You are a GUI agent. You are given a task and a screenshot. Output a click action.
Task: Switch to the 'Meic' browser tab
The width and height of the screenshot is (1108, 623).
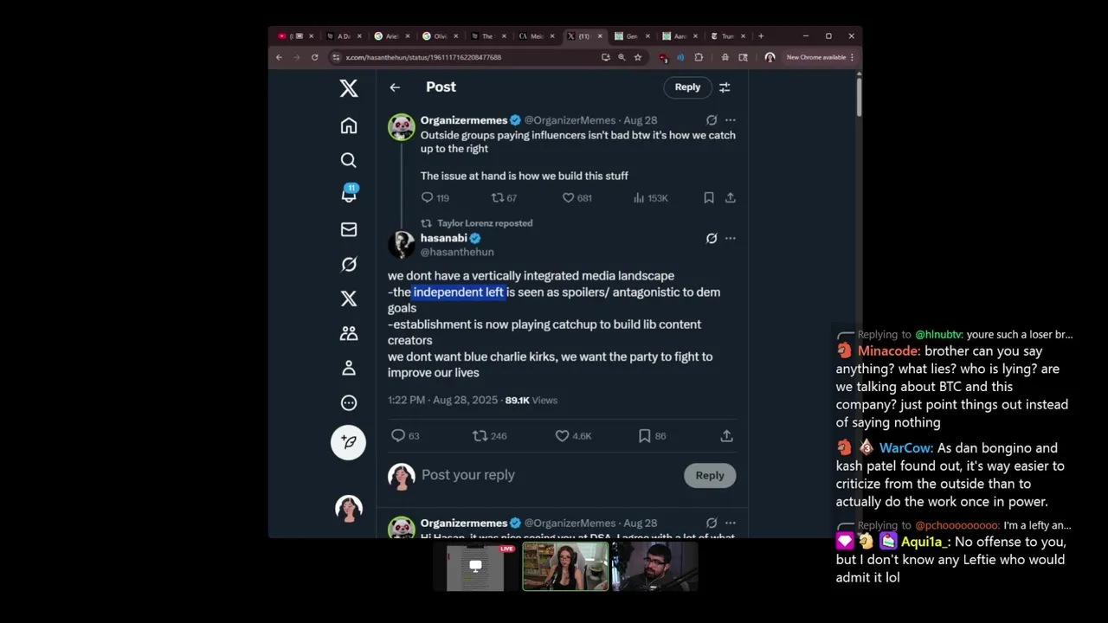click(x=535, y=36)
